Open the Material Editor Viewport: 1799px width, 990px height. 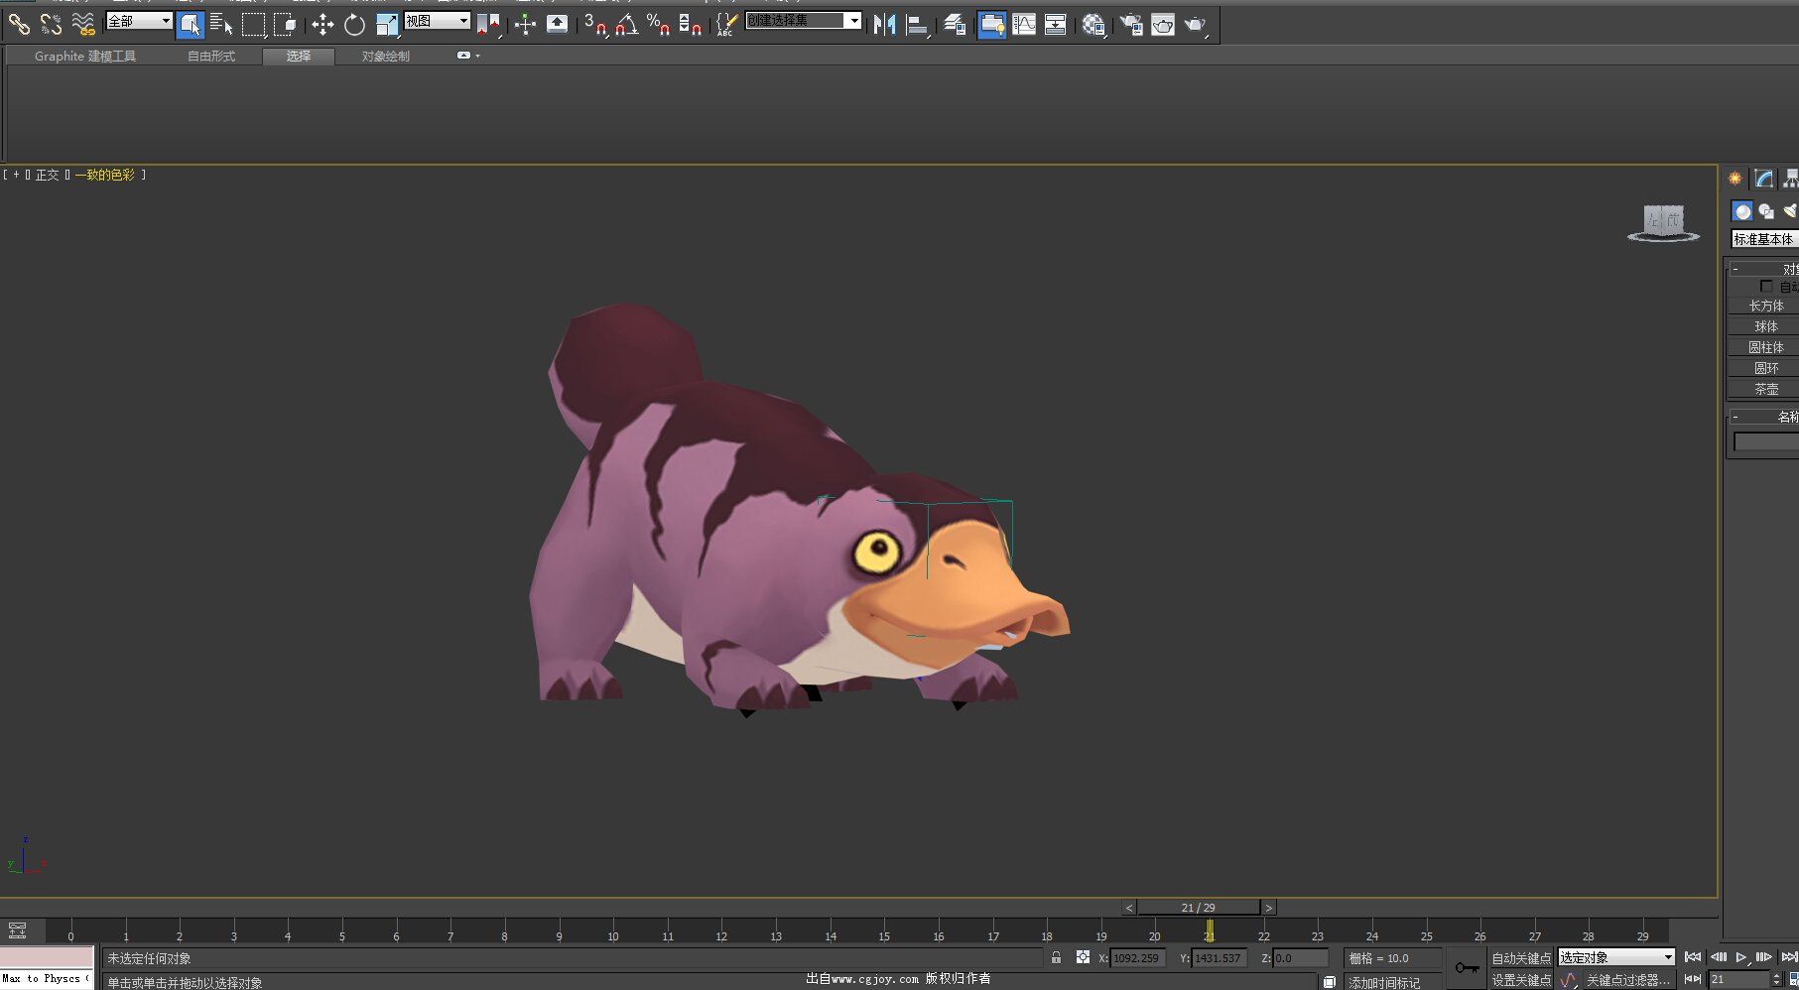pyautogui.click(x=1093, y=25)
